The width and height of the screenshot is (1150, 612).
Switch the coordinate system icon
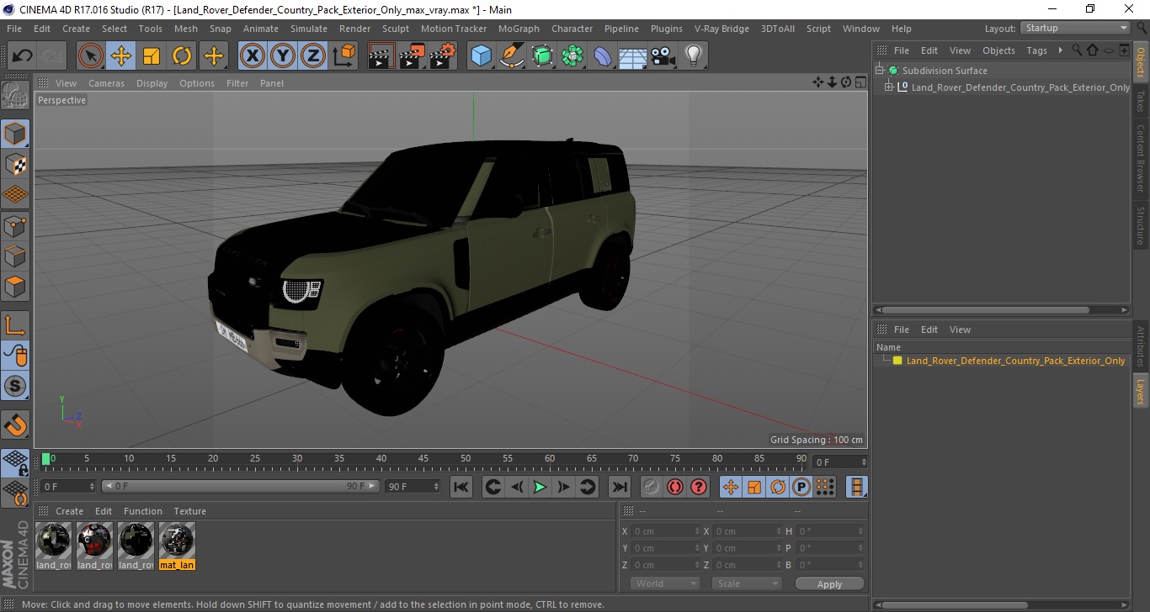(343, 56)
